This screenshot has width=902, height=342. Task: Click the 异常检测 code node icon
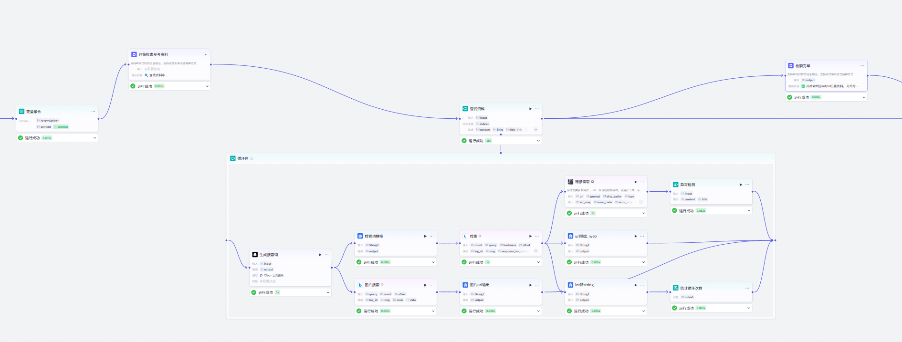click(x=675, y=185)
